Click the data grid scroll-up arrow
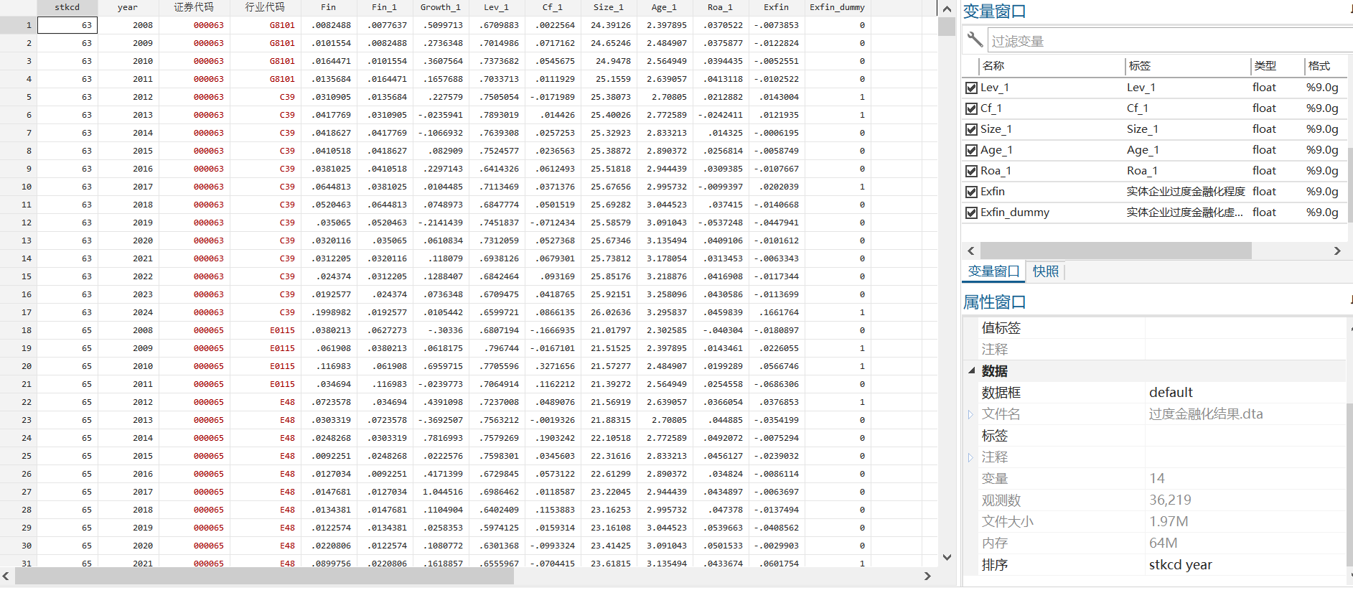Screen dimensions: 1353x593 tap(947, 9)
